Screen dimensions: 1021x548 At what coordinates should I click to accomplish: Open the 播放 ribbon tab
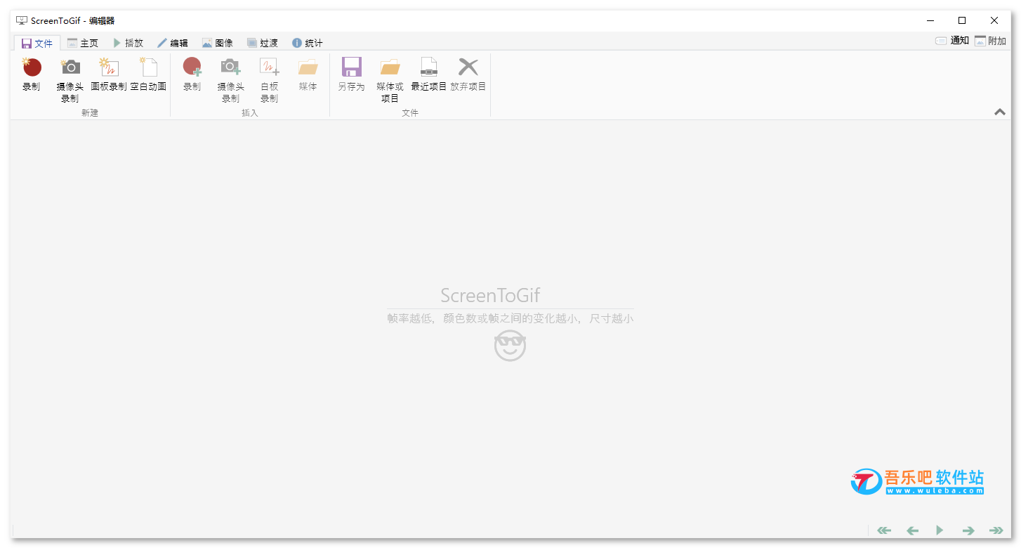click(128, 43)
